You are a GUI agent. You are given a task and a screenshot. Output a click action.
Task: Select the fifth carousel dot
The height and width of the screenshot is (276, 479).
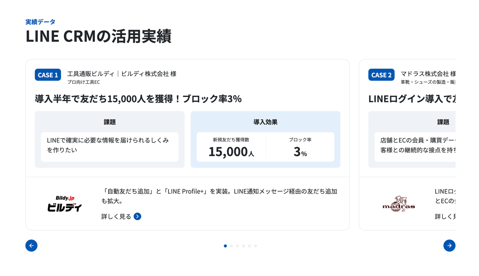(250, 246)
